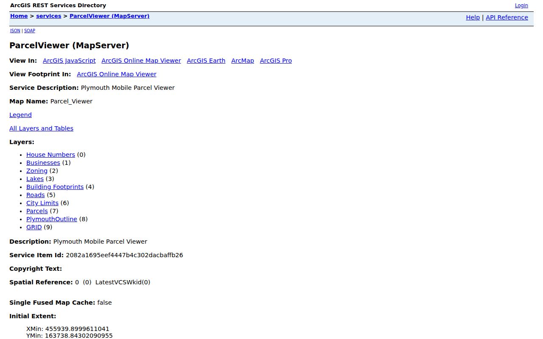Click the Single Fused Map Cache false value
The width and height of the screenshot is (543, 339).
[x=104, y=303]
